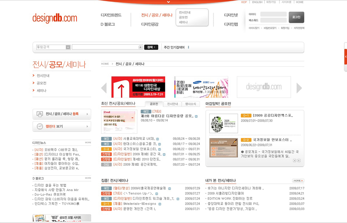
Task: Open the ENGLISH link in top bar
Action: 257,2
